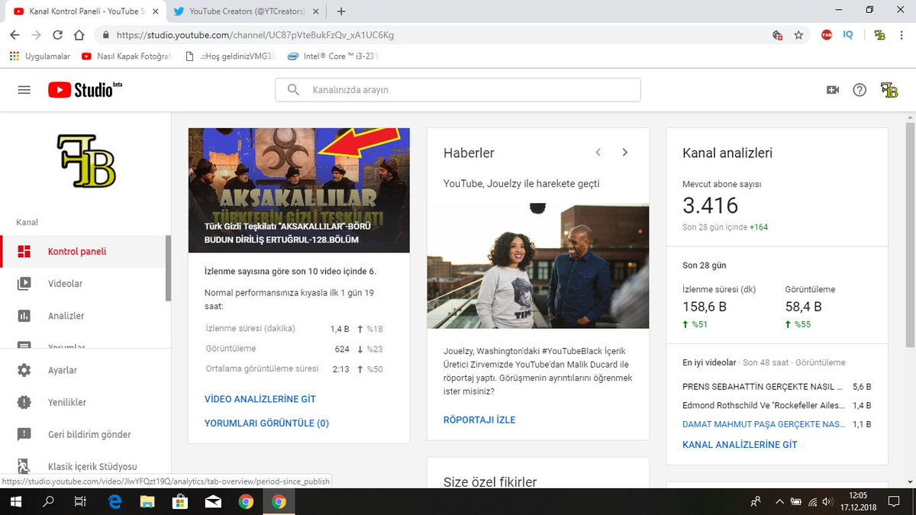Open Windows Start menu
This screenshot has height=515, width=916.
[x=16, y=501]
